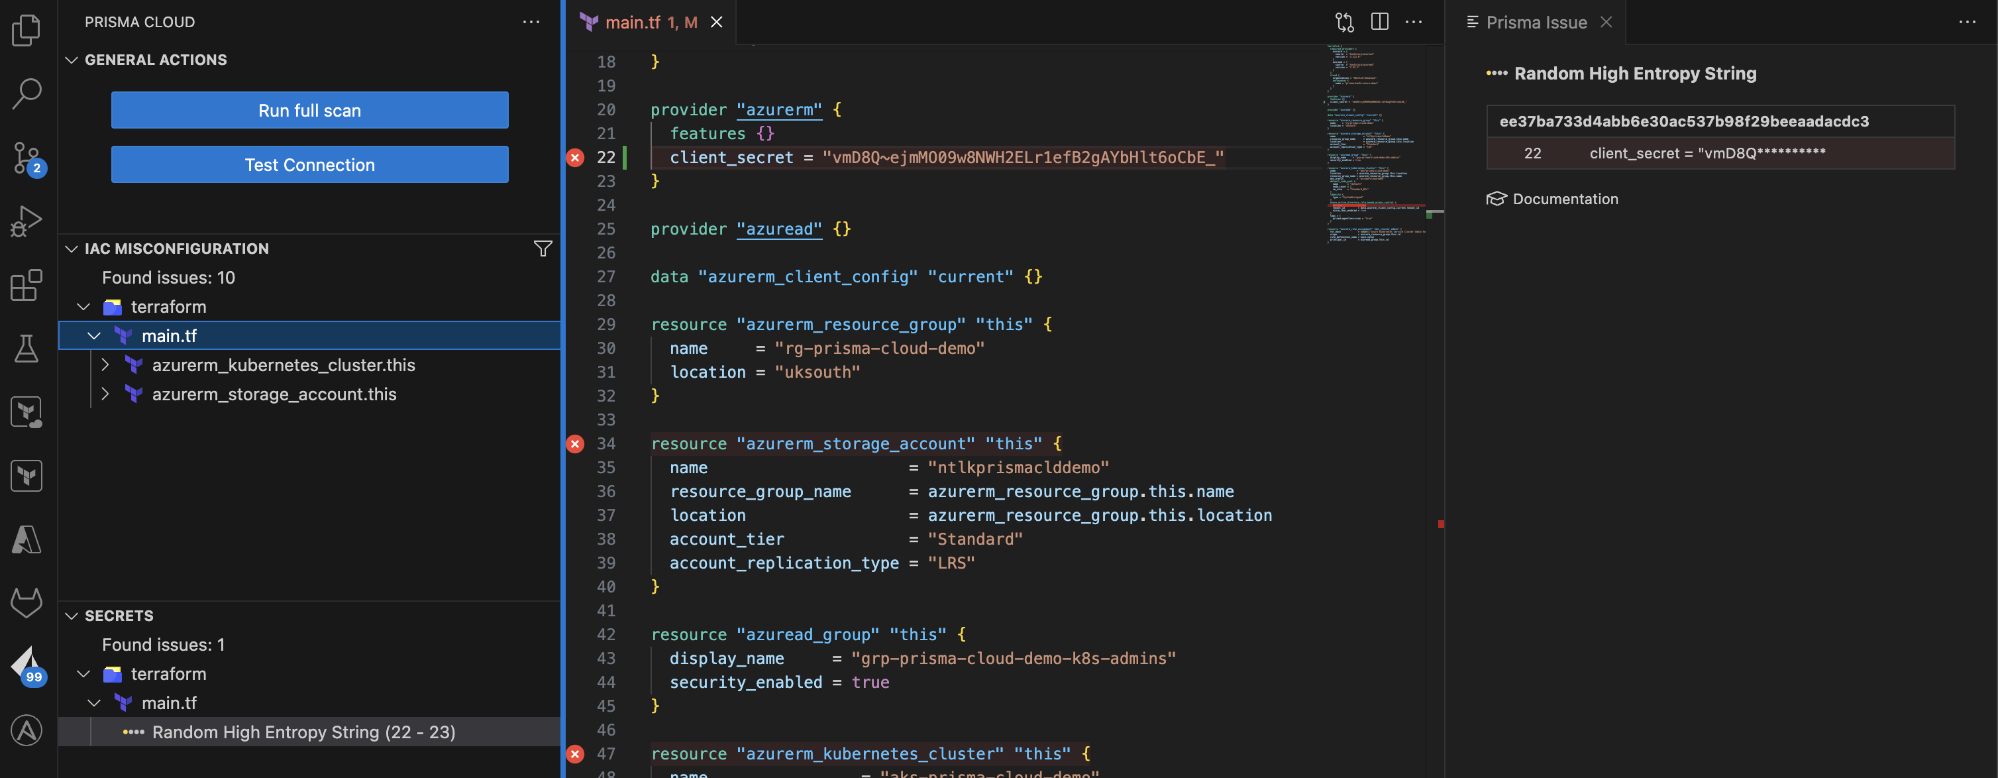Close the Prisma Issue tab
The image size is (1998, 778).
click(1606, 23)
